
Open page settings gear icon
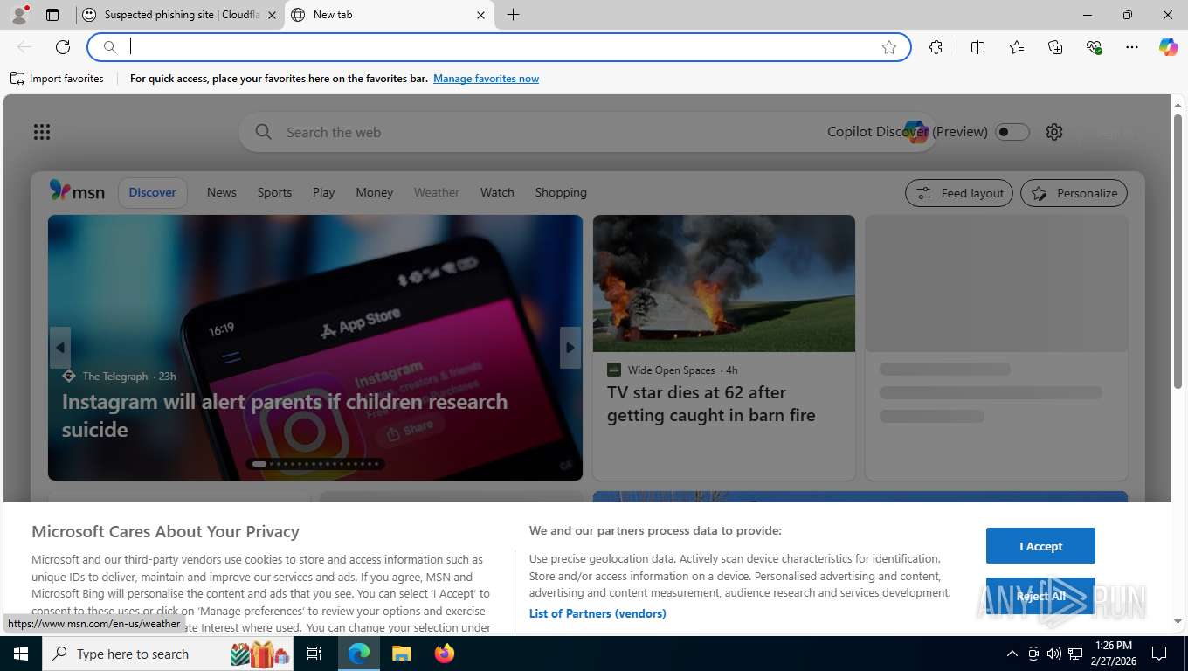[1054, 132]
